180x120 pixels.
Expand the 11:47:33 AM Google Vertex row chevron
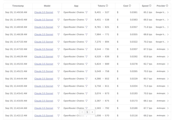[x=168, y=42]
